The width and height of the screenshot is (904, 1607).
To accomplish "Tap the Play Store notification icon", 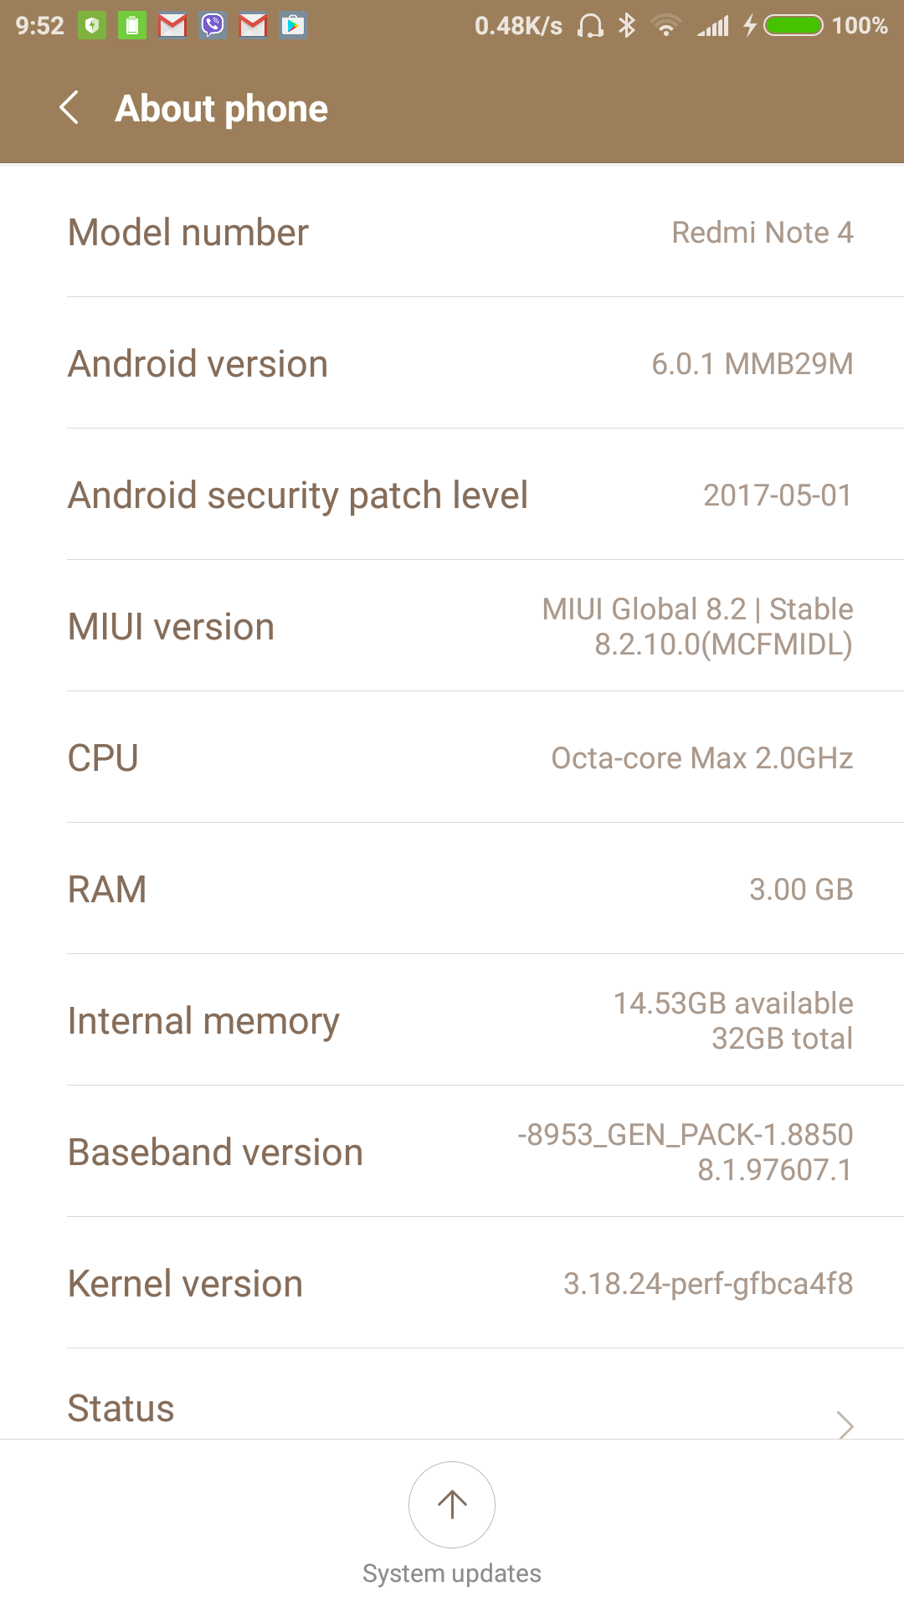I will pos(293,25).
